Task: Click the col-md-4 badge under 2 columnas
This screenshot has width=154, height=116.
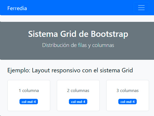Action: point(78,102)
